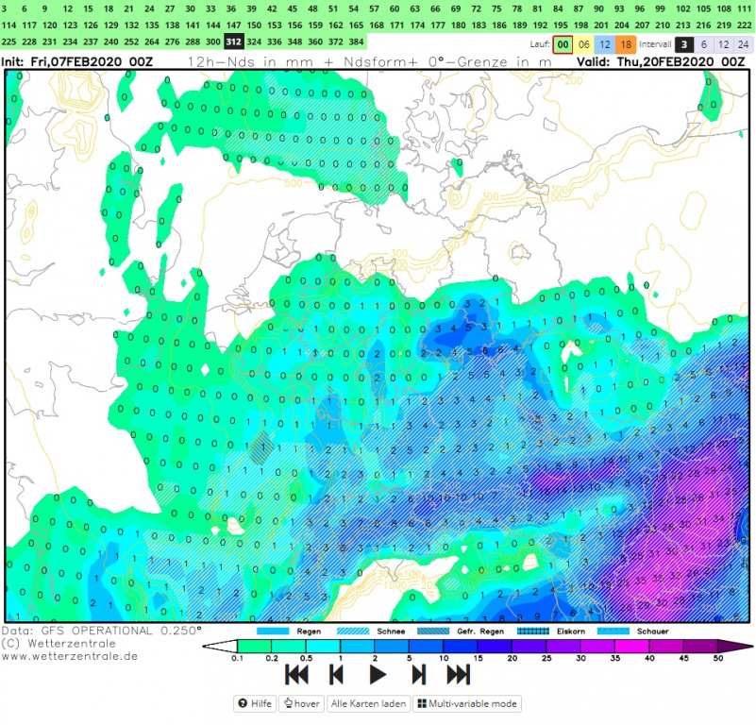Set interval to 24 hours
The image size is (756, 725).
(744, 43)
